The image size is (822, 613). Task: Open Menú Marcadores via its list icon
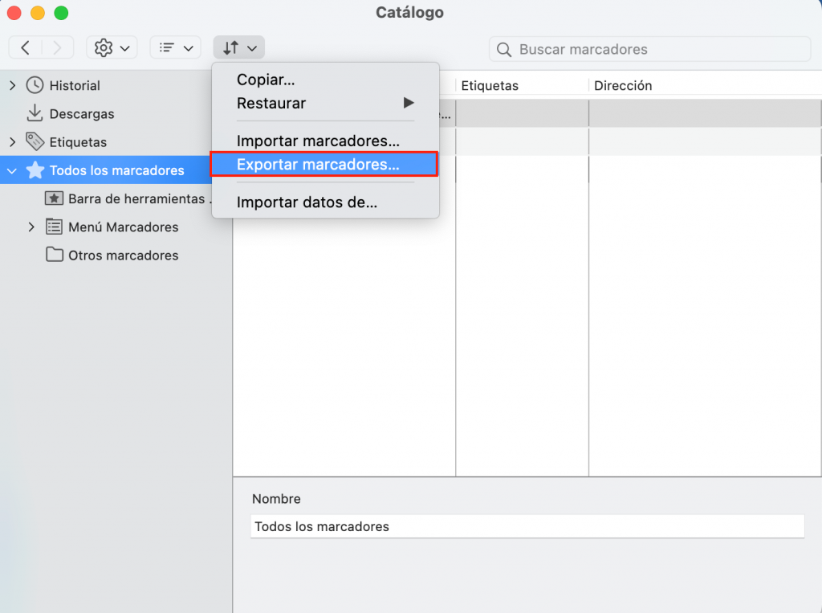tap(55, 227)
